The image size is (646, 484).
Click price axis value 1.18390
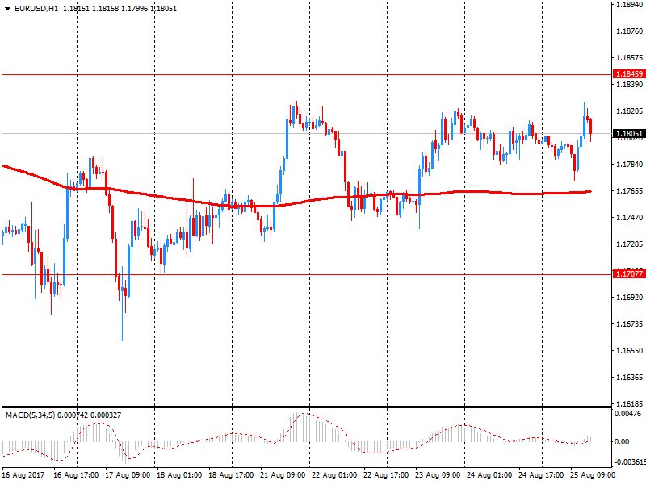coord(629,85)
